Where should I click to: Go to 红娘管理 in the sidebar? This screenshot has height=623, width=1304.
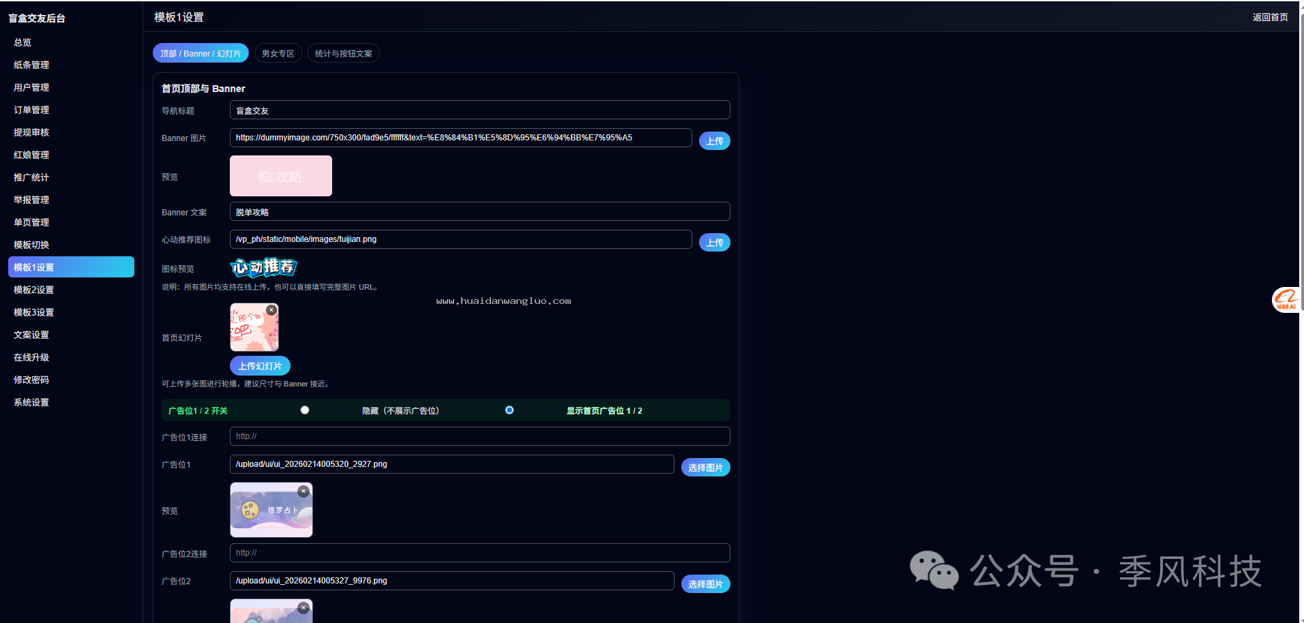[71, 155]
